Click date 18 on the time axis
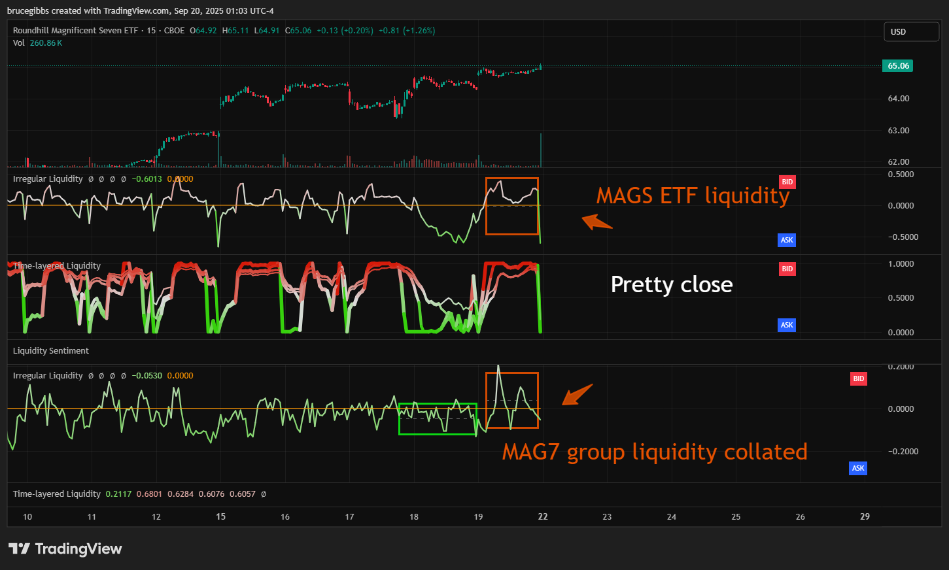 [x=414, y=517]
